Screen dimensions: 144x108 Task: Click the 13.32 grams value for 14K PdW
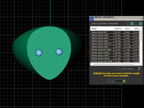coord(118,61)
